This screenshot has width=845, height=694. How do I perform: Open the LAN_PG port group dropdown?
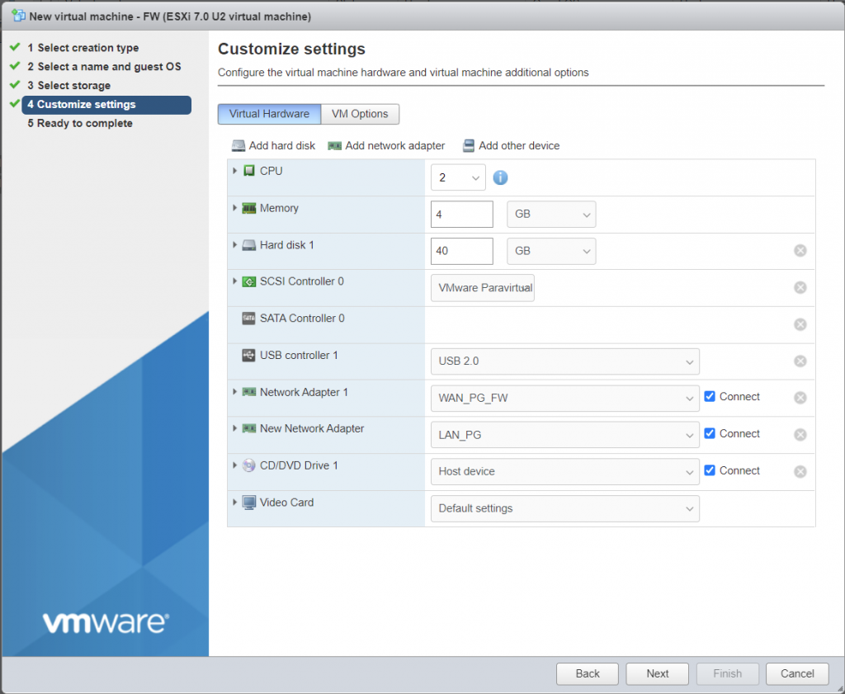(x=564, y=435)
